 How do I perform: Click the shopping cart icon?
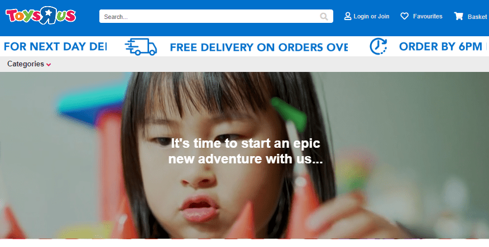tap(458, 16)
